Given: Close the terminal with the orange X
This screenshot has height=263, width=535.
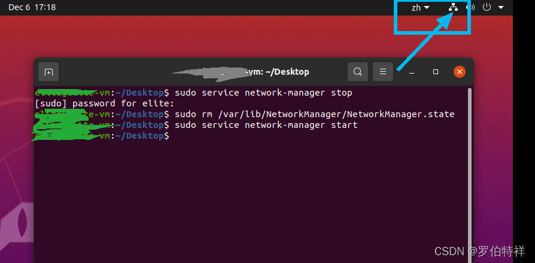Looking at the screenshot, I should [x=459, y=72].
